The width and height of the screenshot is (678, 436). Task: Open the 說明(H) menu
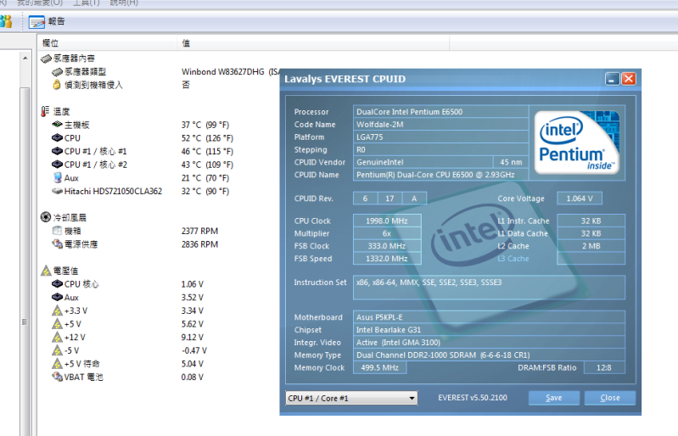[124, 3]
